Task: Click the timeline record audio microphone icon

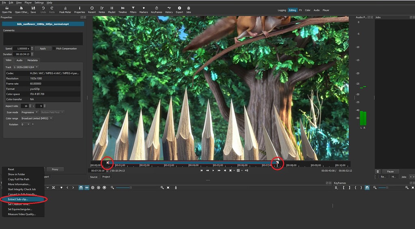Action: pos(176,188)
